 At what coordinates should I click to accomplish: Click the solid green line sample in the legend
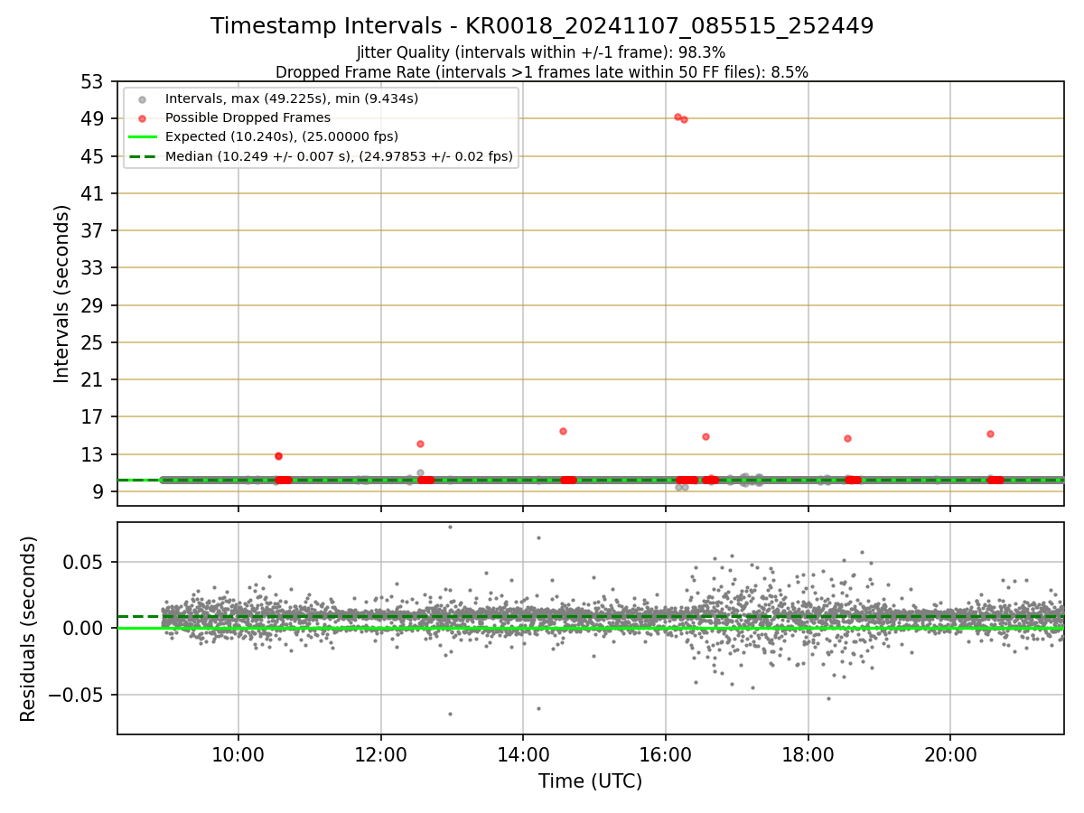(x=143, y=137)
